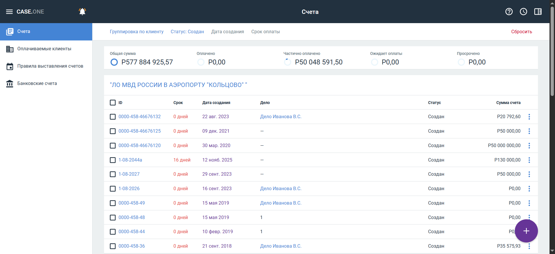Click the Общая сумма circular indicator

click(x=114, y=62)
